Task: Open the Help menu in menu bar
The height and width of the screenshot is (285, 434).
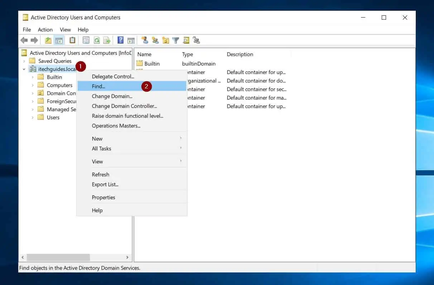Action: click(x=83, y=30)
